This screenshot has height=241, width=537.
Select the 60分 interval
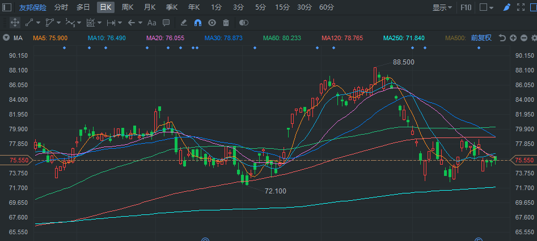click(327, 7)
